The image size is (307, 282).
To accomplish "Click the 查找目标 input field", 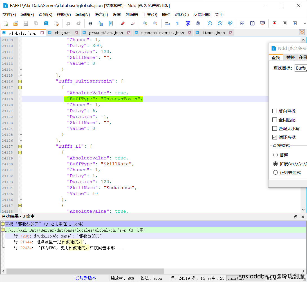I will click(301, 68).
